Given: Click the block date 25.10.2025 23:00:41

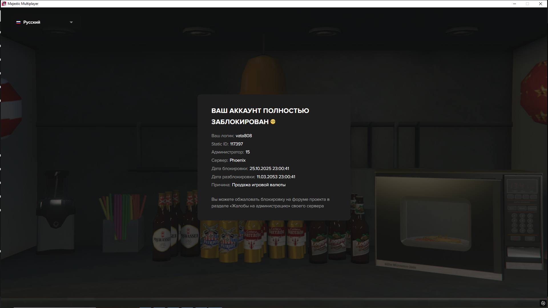Looking at the screenshot, I should 269,169.
